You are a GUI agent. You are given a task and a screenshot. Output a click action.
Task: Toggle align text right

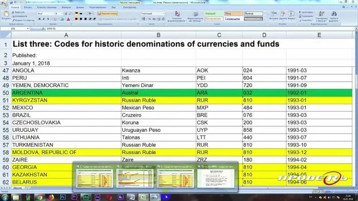point(85,19)
